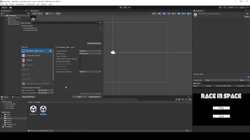Toggle the Scene view 2D mode button
The height and width of the screenshot is (140, 250).
(159, 14)
